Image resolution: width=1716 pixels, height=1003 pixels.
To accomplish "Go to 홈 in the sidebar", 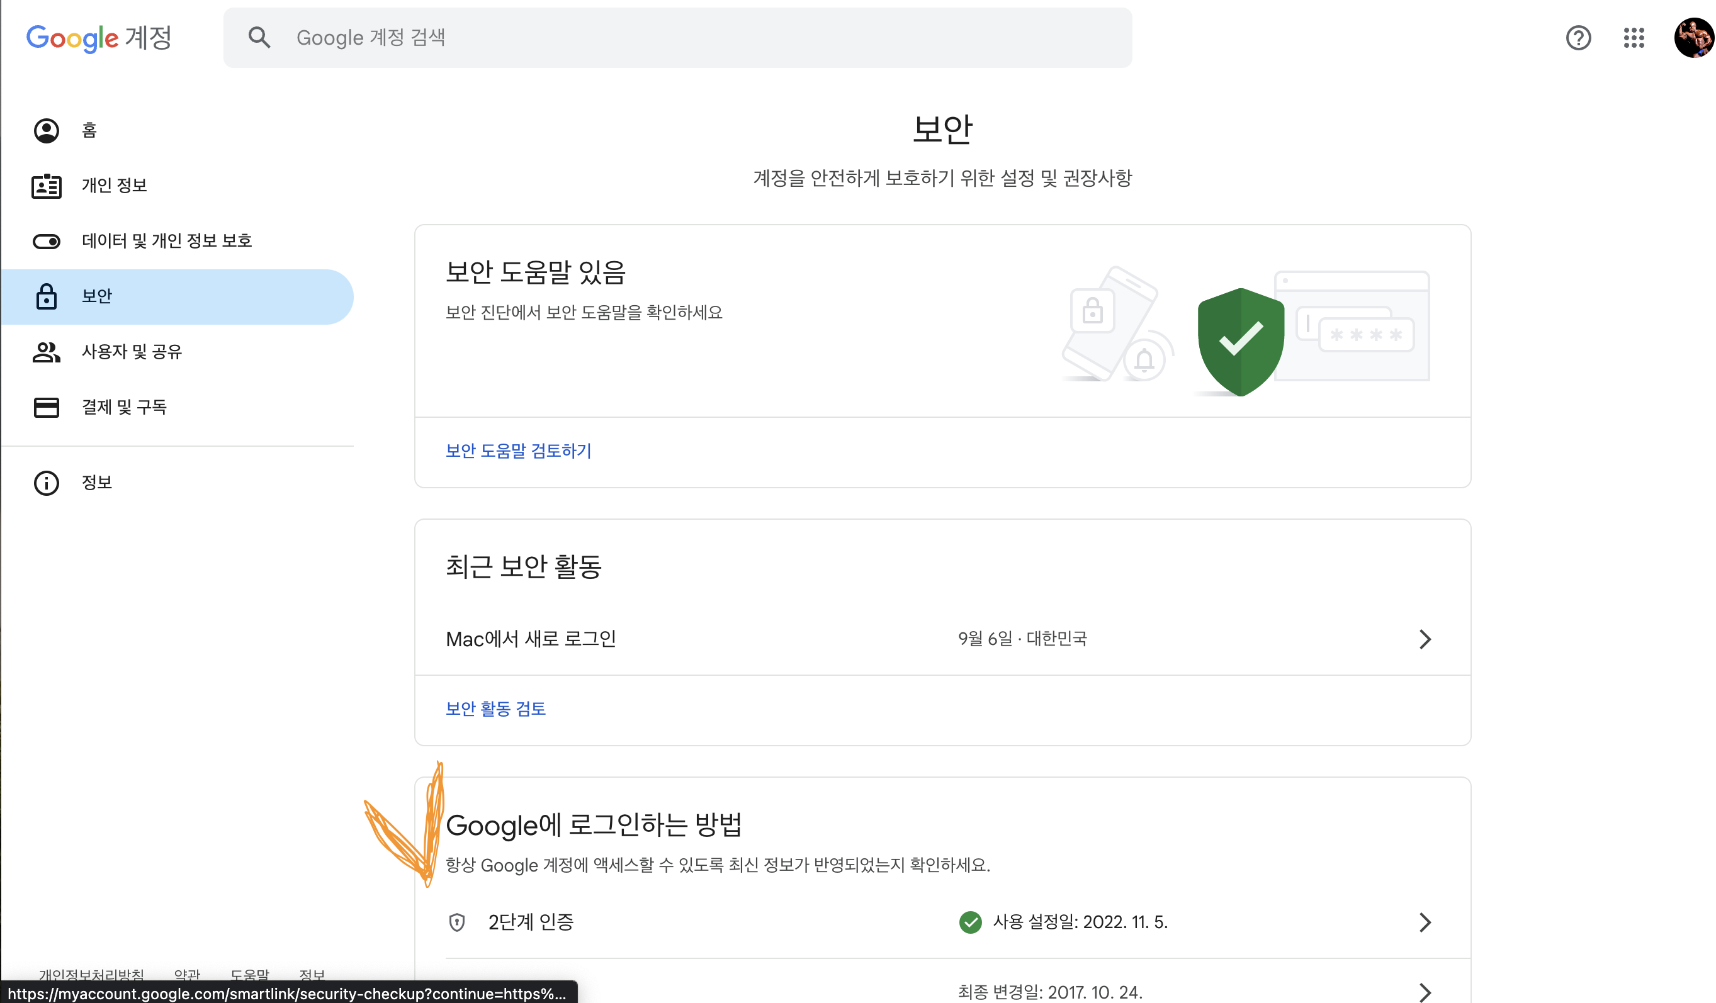I will pyautogui.click(x=89, y=130).
